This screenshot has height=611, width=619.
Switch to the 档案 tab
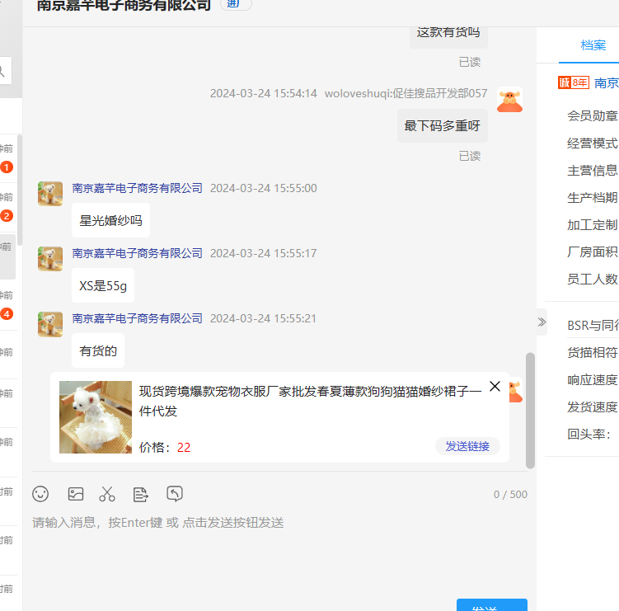(x=593, y=45)
